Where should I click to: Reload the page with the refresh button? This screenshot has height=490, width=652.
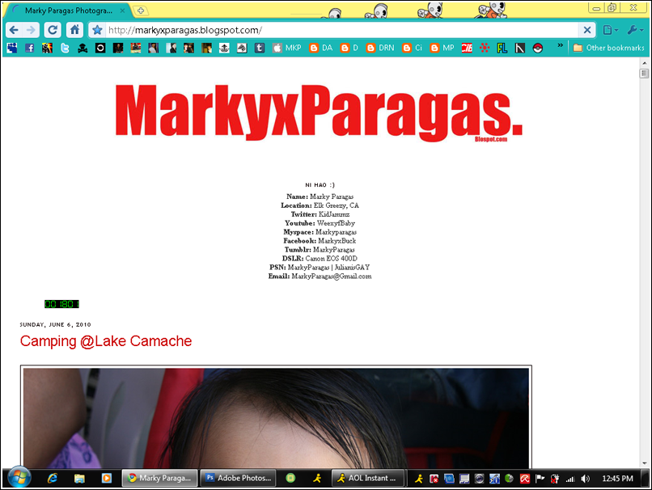pyautogui.click(x=53, y=30)
